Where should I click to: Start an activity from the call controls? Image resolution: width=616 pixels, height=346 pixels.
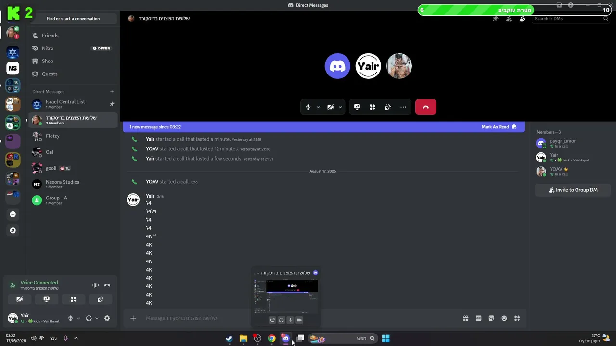pos(372,107)
